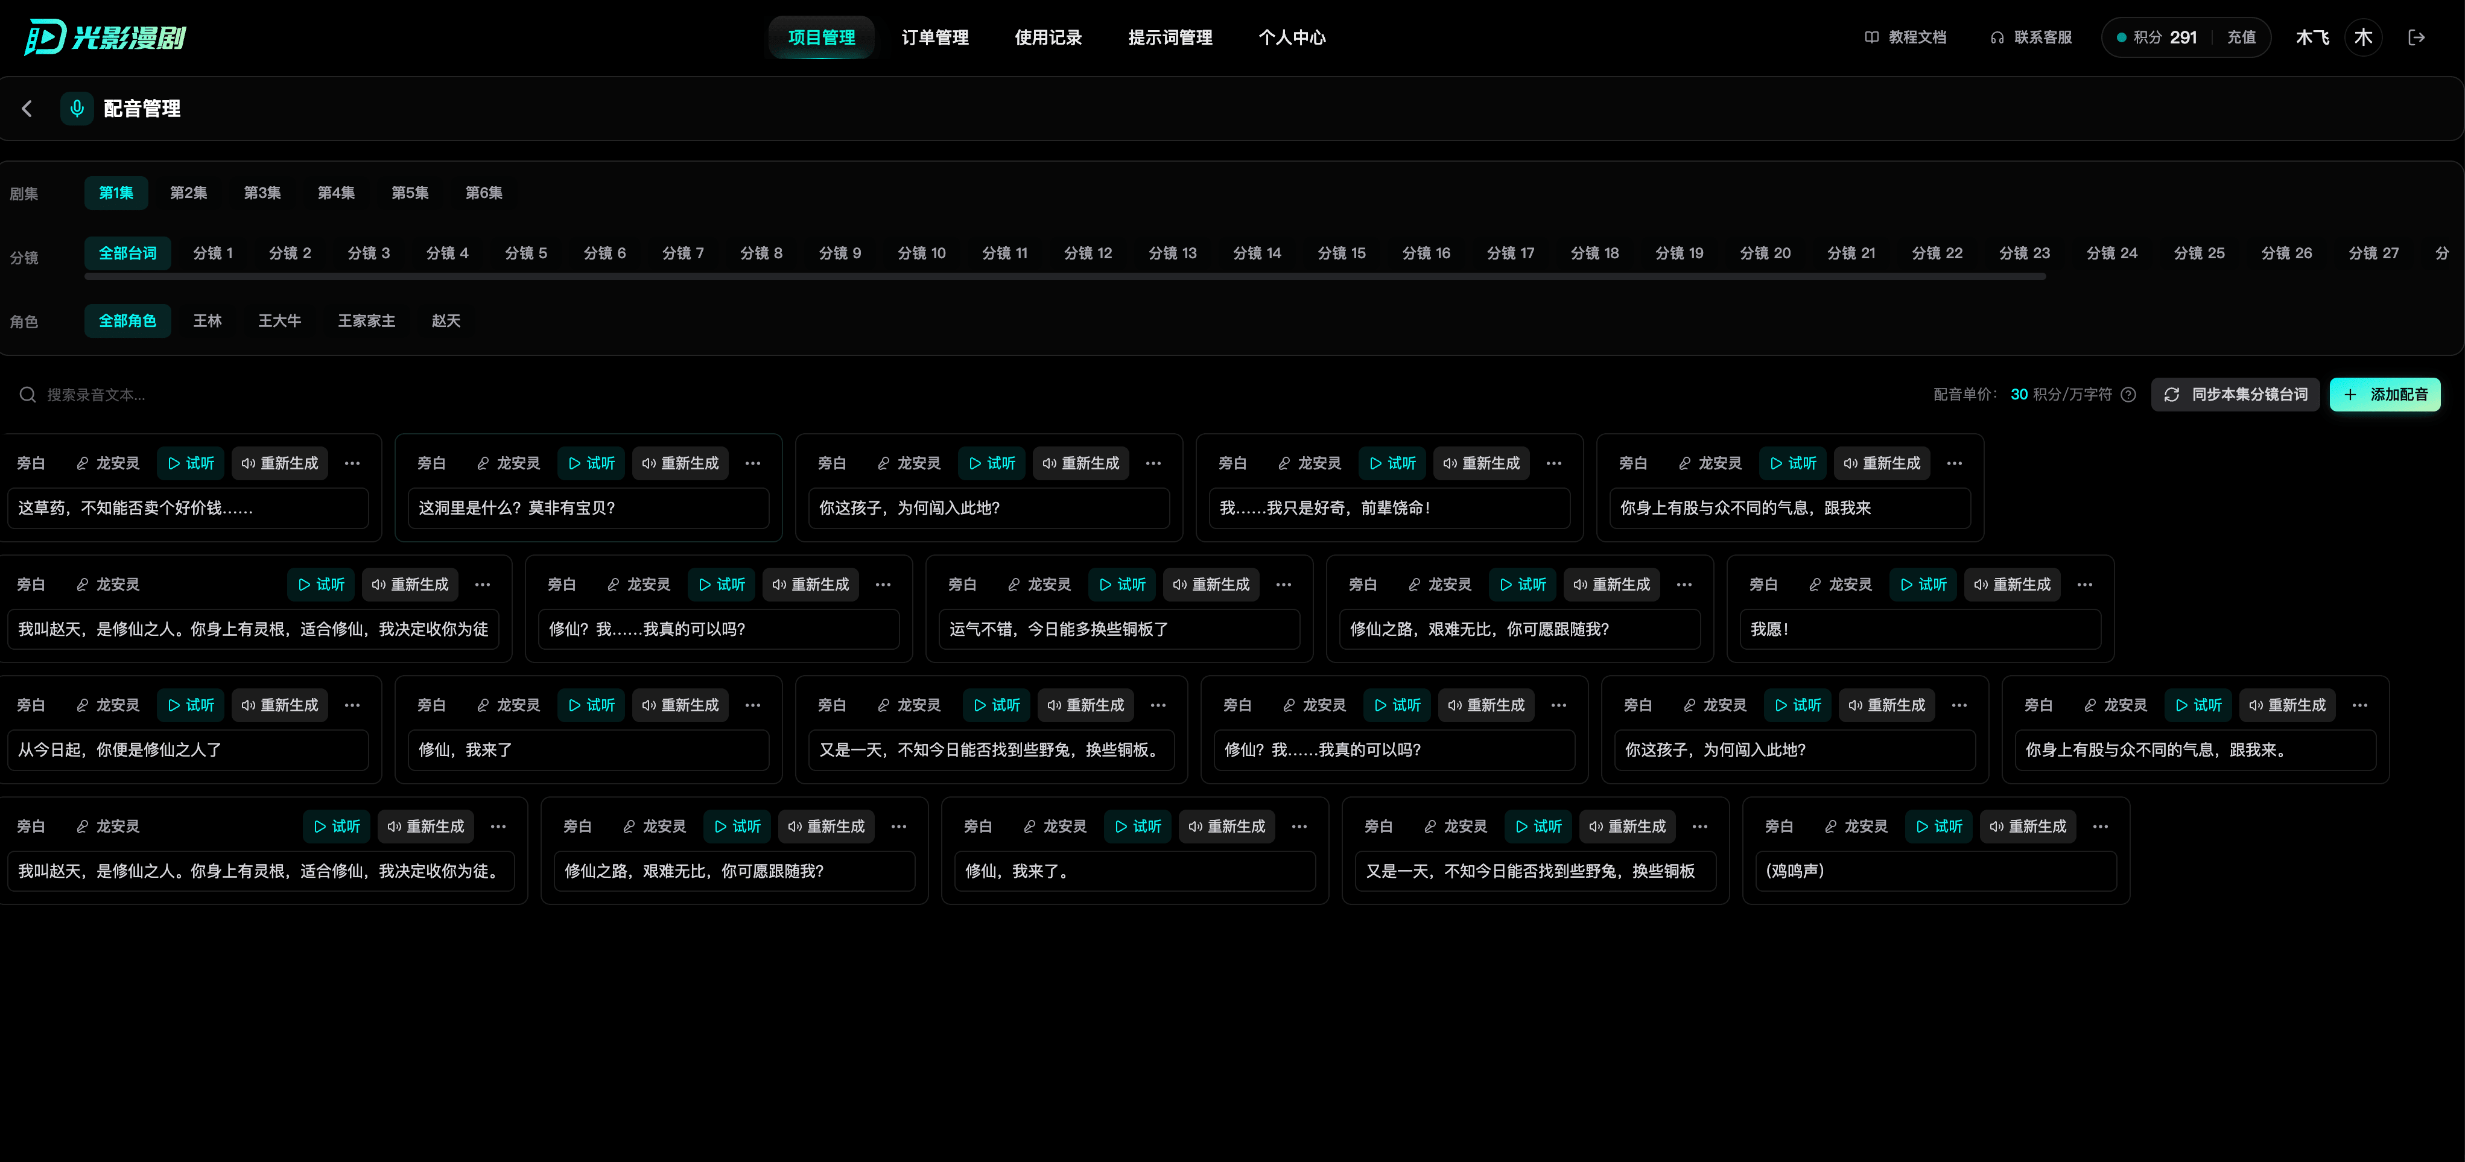Screen dimensions: 2465x1162
Task: Click the help icon beside 积分/万字符
Action: click(x=2128, y=395)
